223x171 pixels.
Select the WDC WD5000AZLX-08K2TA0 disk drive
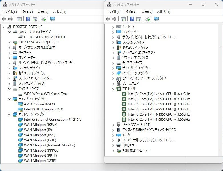(x=45, y=94)
